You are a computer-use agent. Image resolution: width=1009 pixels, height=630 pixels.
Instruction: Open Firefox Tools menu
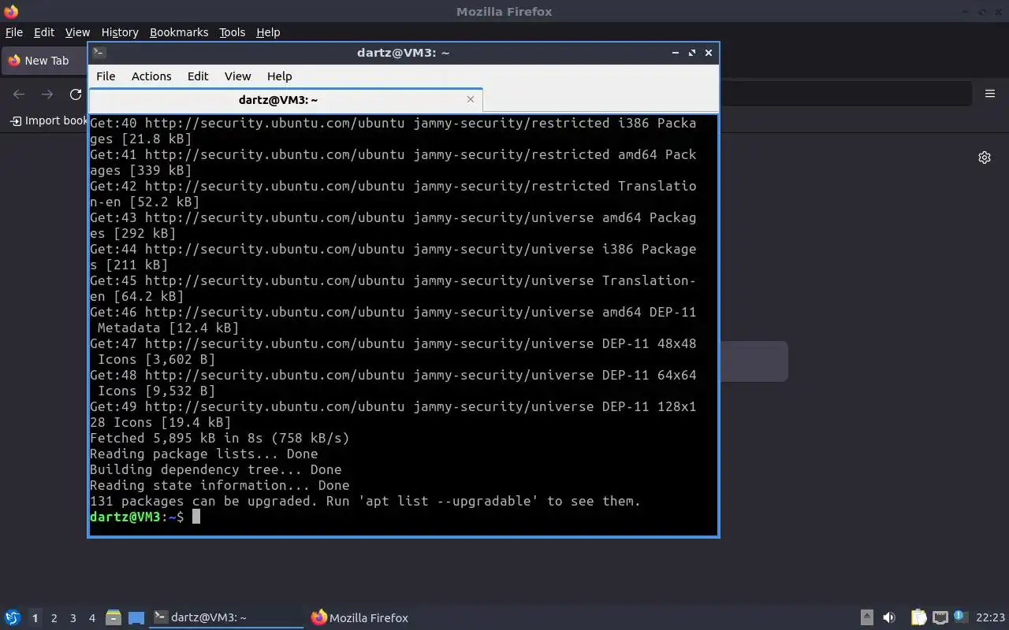(x=232, y=32)
